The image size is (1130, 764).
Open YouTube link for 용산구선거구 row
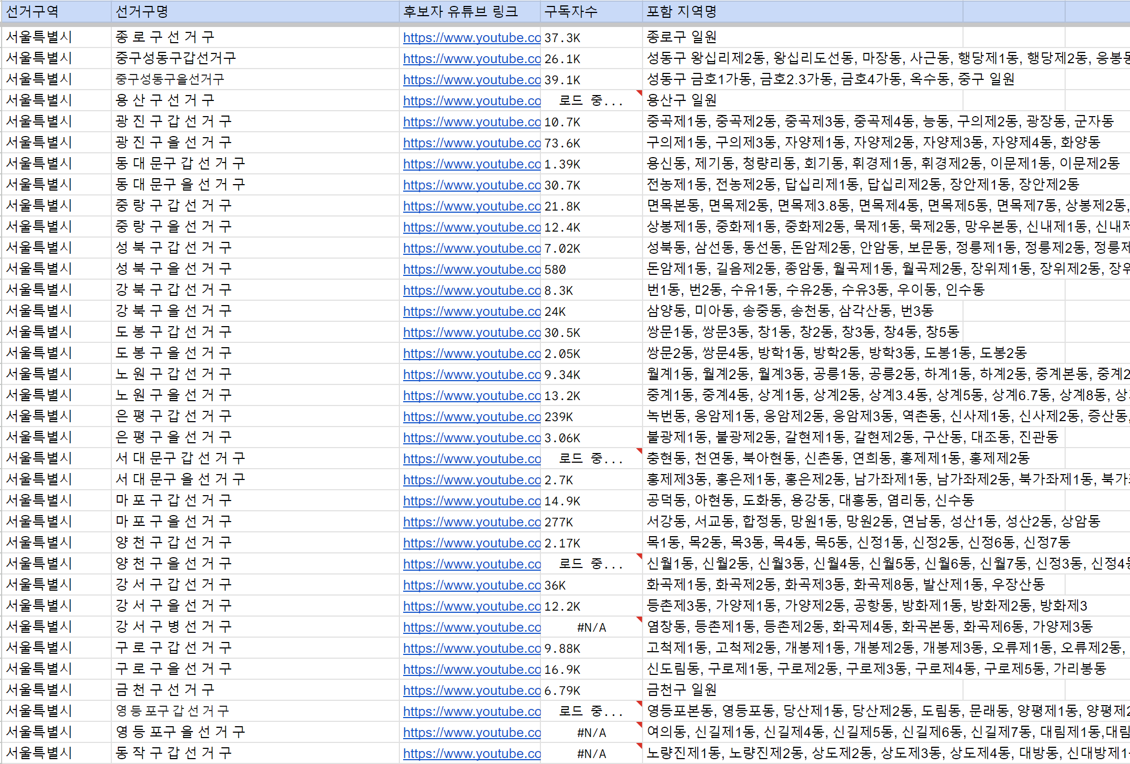pos(471,101)
